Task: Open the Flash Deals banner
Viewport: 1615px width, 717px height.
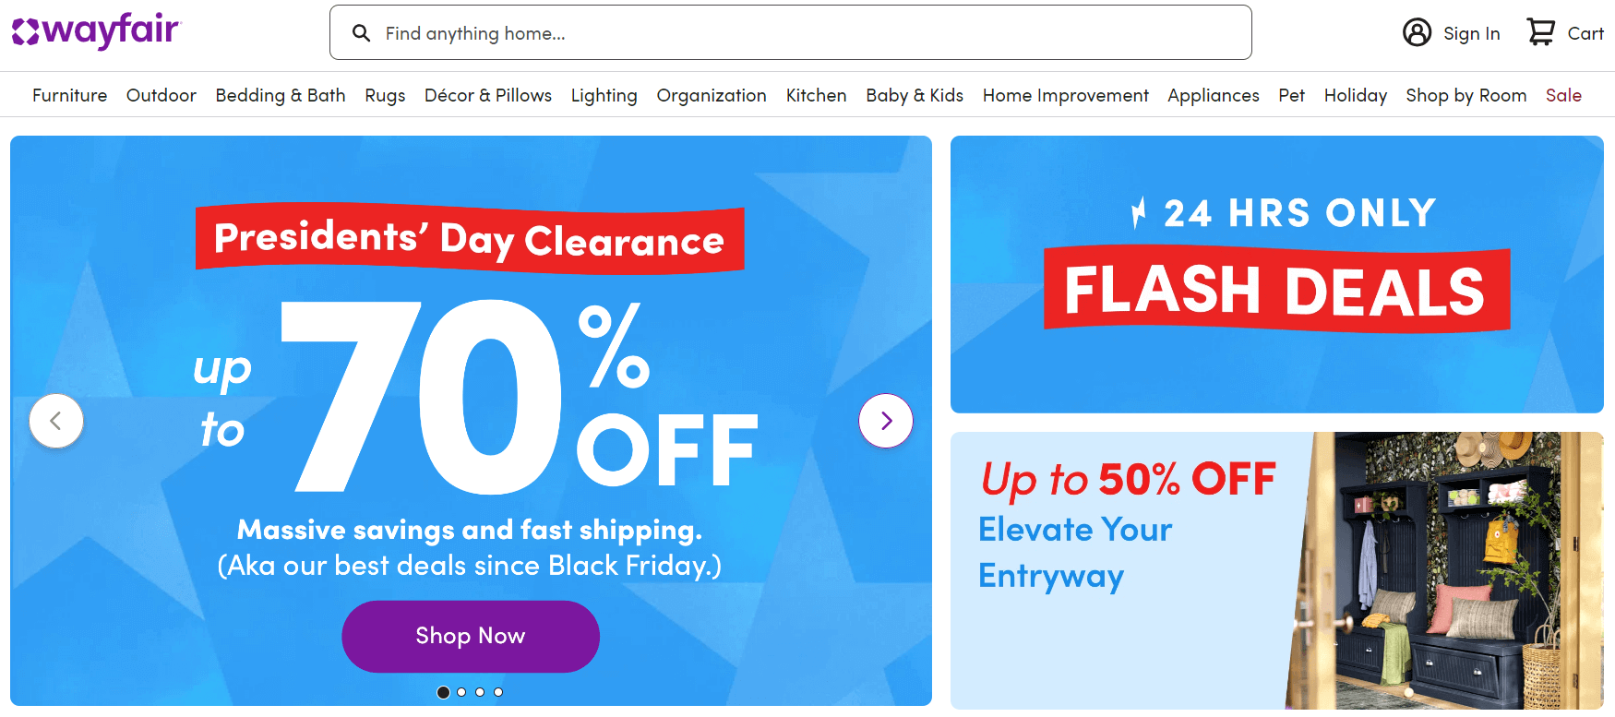Action: (x=1276, y=274)
